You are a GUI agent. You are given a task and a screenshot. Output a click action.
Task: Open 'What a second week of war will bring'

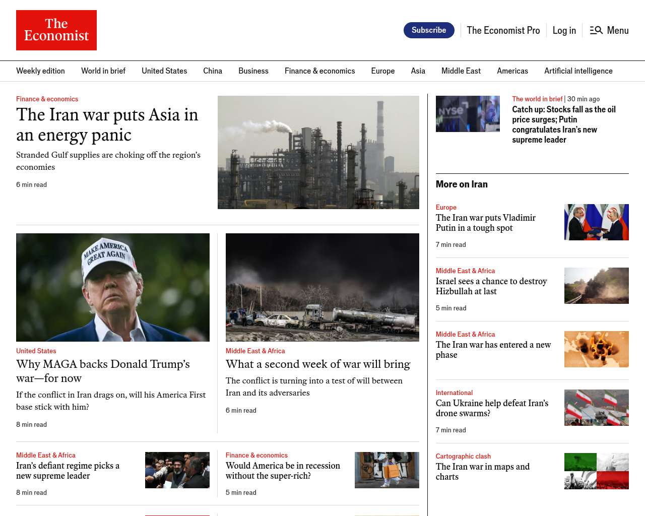tap(318, 364)
